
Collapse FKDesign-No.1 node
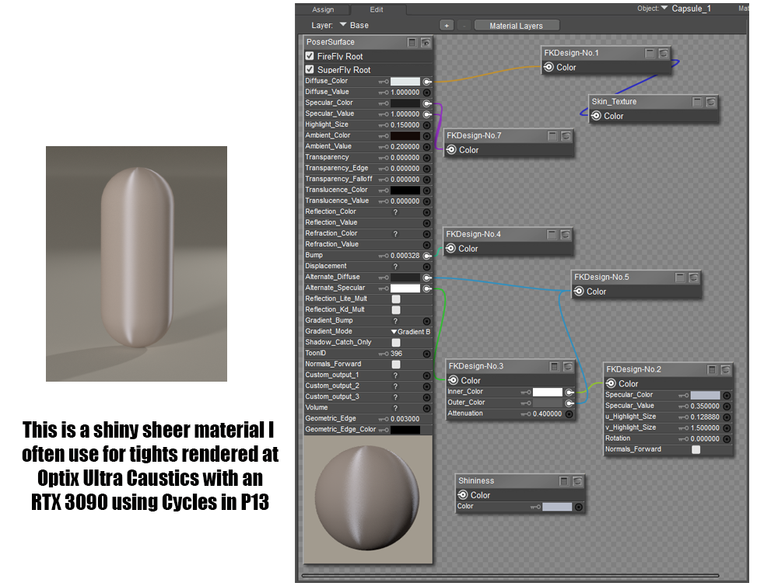point(650,53)
